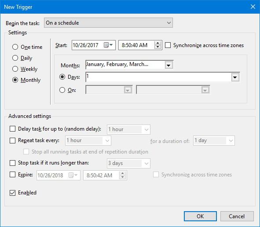Choose the On radio button
The width and height of the screenshot is (260, 227).
tap(62, 90)
